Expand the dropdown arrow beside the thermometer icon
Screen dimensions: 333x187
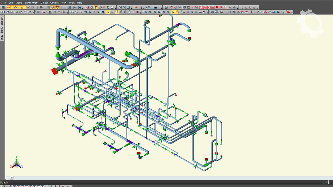coord(254,12)
